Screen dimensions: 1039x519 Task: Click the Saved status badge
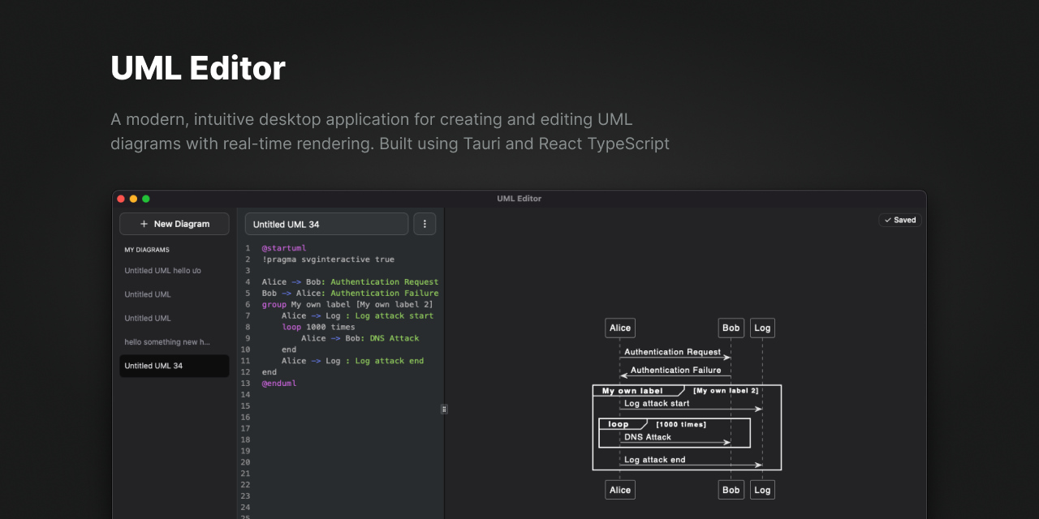click(x=900, y=220)
